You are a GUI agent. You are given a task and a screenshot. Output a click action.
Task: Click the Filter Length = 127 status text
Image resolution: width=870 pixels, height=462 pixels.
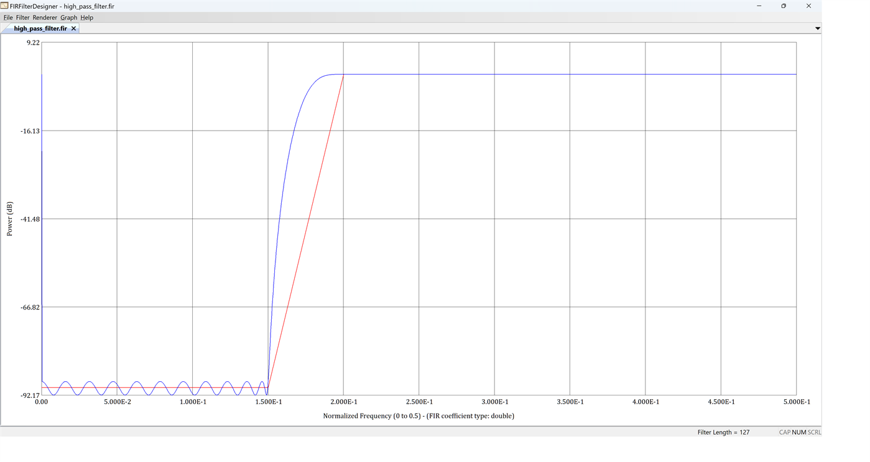(723, 432)
